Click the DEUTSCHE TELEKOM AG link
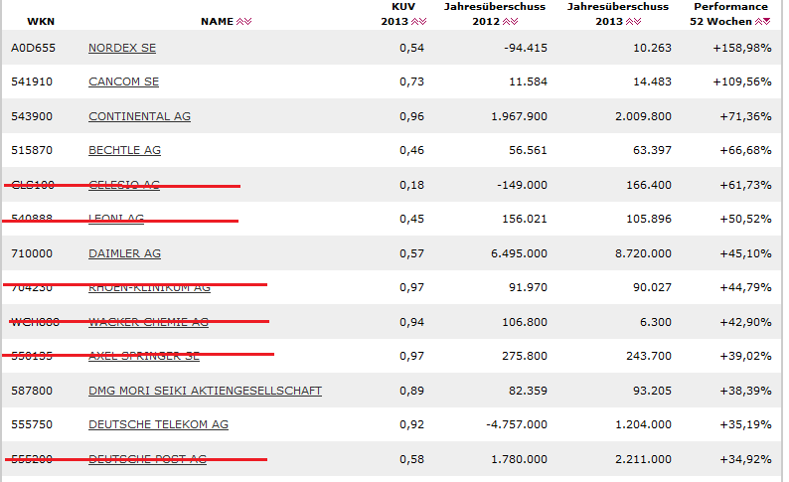Screen dimensions: 789x482 [x=158, y=424]
